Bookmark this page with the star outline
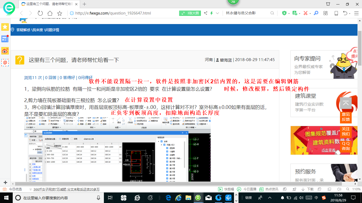This screenshot has width=362, height=203. (x=60, y=13)
